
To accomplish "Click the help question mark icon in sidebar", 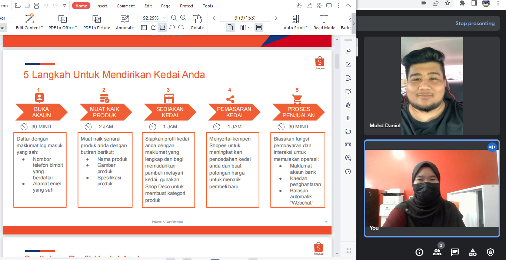I will pos(348,171).
